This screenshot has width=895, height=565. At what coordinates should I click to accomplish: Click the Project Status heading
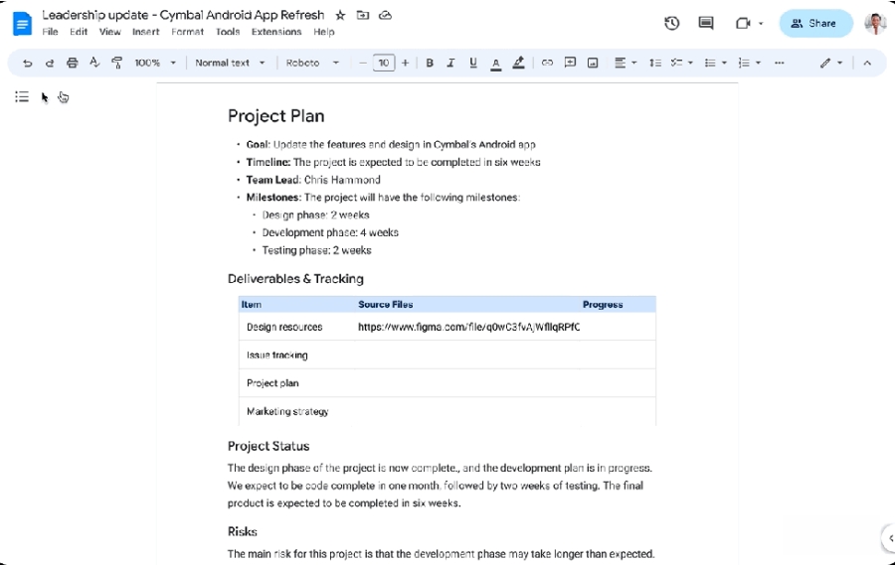[x=268, y=446]
